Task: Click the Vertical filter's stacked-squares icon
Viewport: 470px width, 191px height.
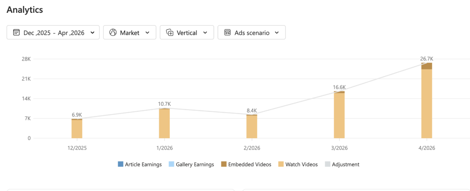Action: (170, 32)
